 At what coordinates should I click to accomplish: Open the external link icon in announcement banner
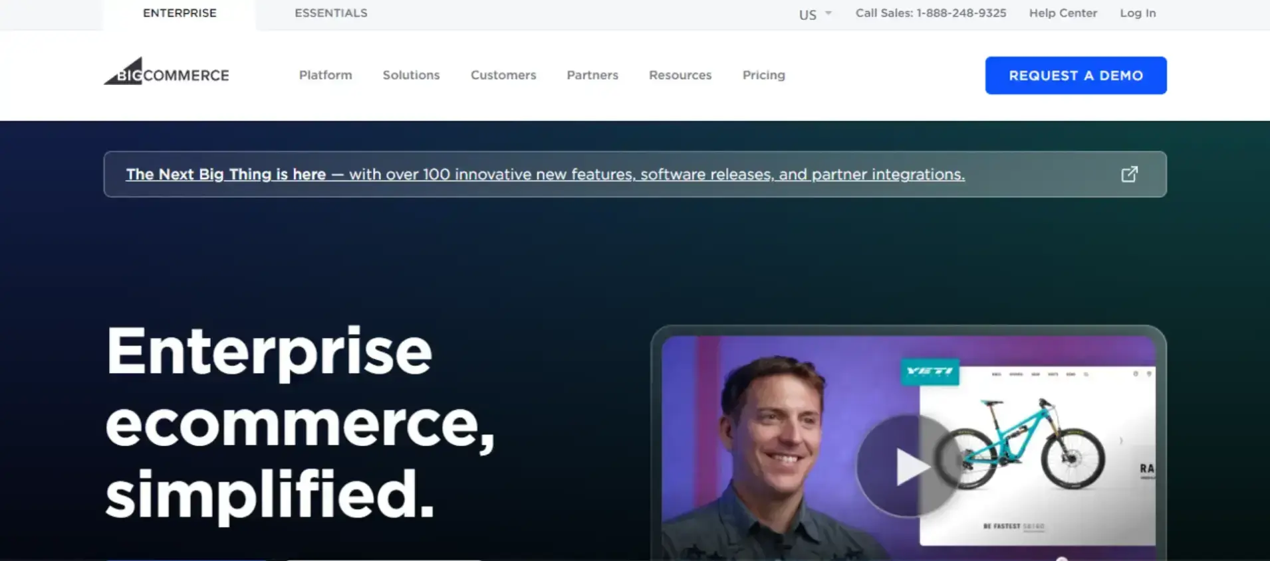point(1129,174)
